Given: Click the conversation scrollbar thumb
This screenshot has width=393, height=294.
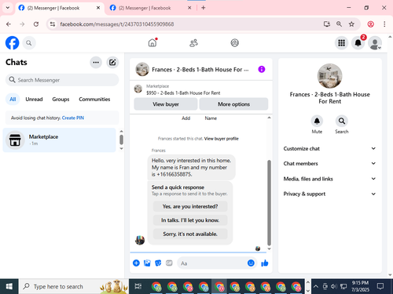Looking at the screenshot, I should [269, 202].
